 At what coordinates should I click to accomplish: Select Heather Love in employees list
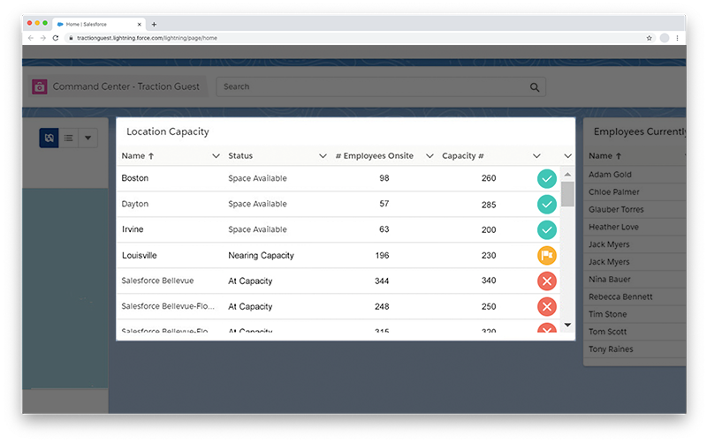coord(613,227)
